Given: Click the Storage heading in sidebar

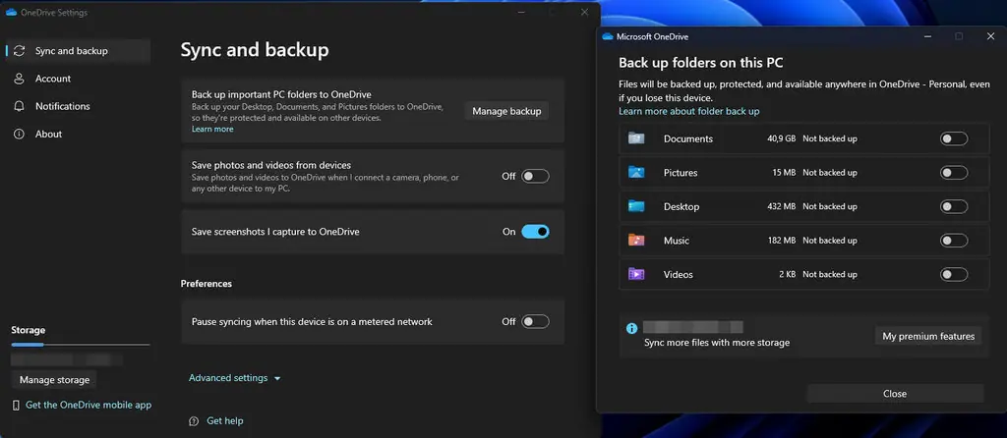Looking at the screenshot, I should [29, 330].
